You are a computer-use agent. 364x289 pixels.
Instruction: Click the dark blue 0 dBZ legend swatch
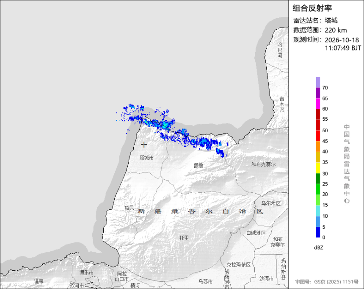(318, 232)
